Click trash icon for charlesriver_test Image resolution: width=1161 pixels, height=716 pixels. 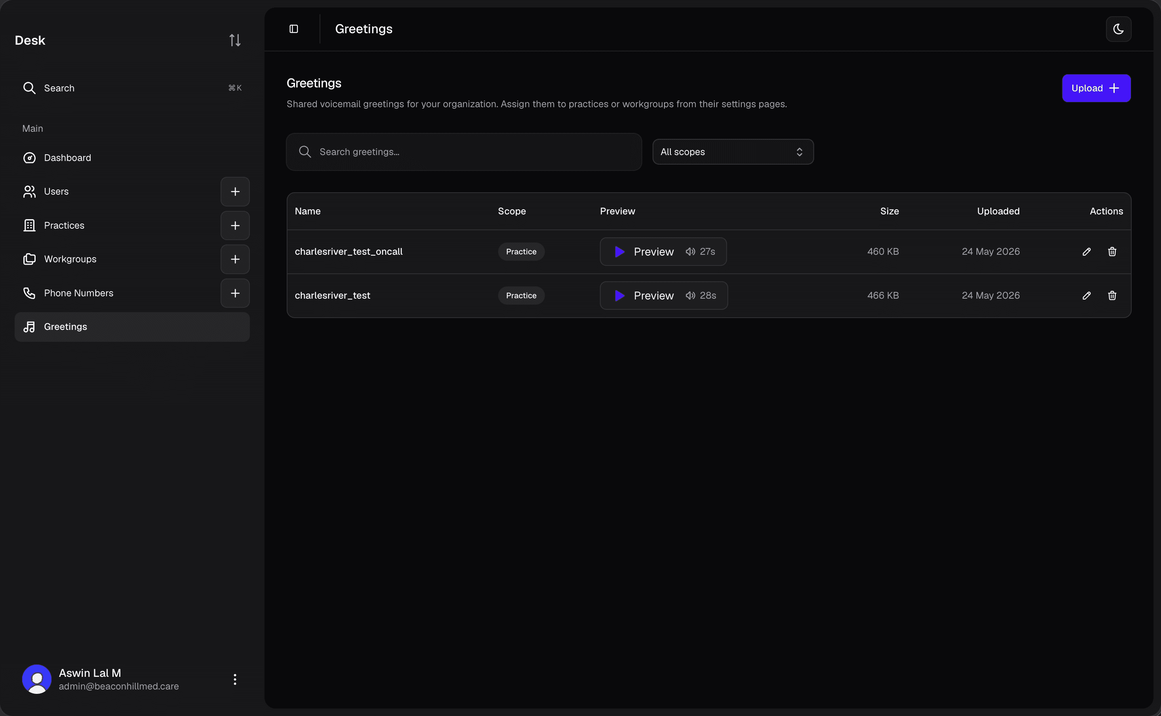[x=1112, y=295]
